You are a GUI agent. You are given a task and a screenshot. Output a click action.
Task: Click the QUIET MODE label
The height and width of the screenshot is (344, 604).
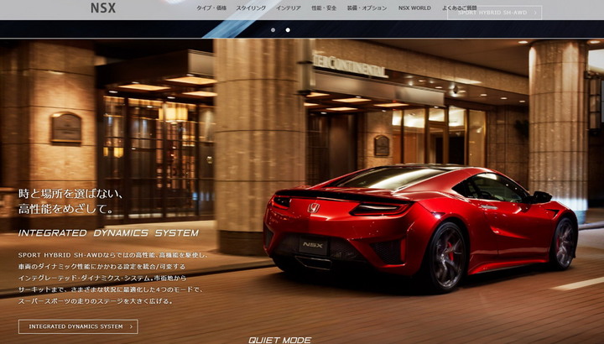[x=280, y=340]
